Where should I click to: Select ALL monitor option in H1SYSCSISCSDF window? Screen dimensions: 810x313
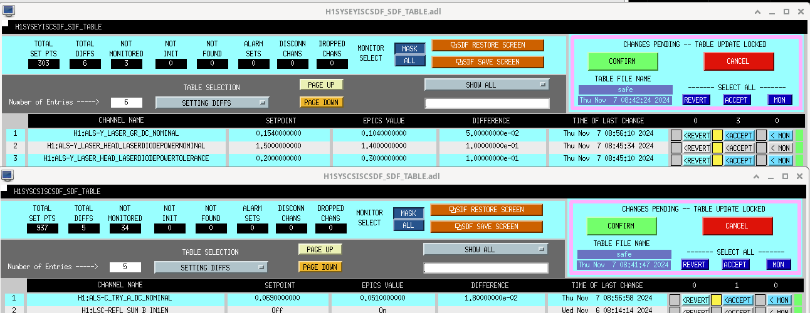408,225
